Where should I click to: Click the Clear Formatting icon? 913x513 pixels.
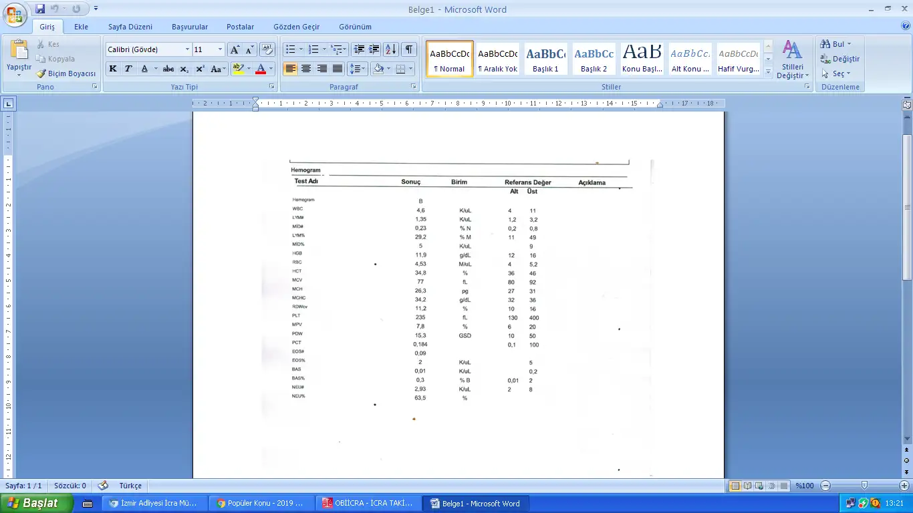point(267,49)
